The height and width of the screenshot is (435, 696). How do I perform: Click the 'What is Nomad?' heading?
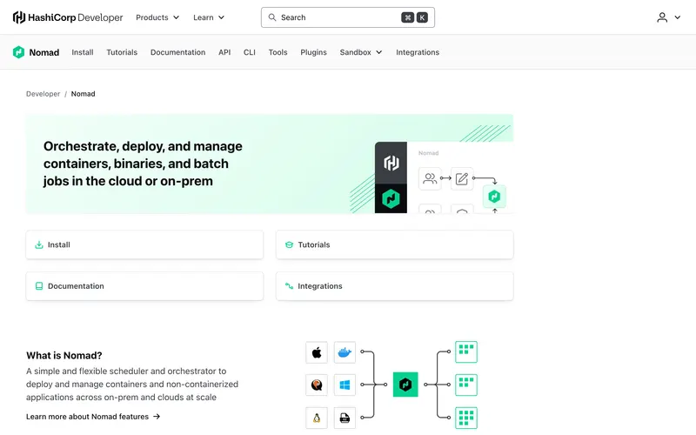64,356
